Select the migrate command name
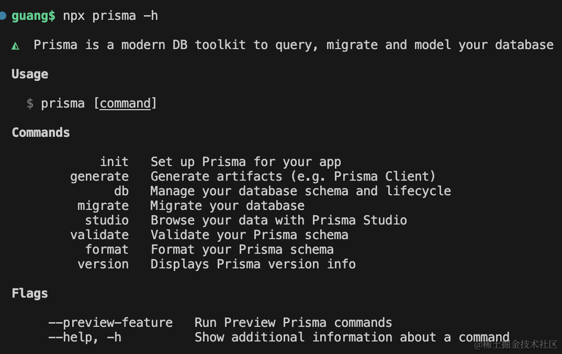Image resolution: width=562 pixels, height=354 pixels. (x=103, y=206)
